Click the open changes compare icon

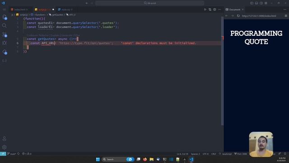[x=210, y=10]
